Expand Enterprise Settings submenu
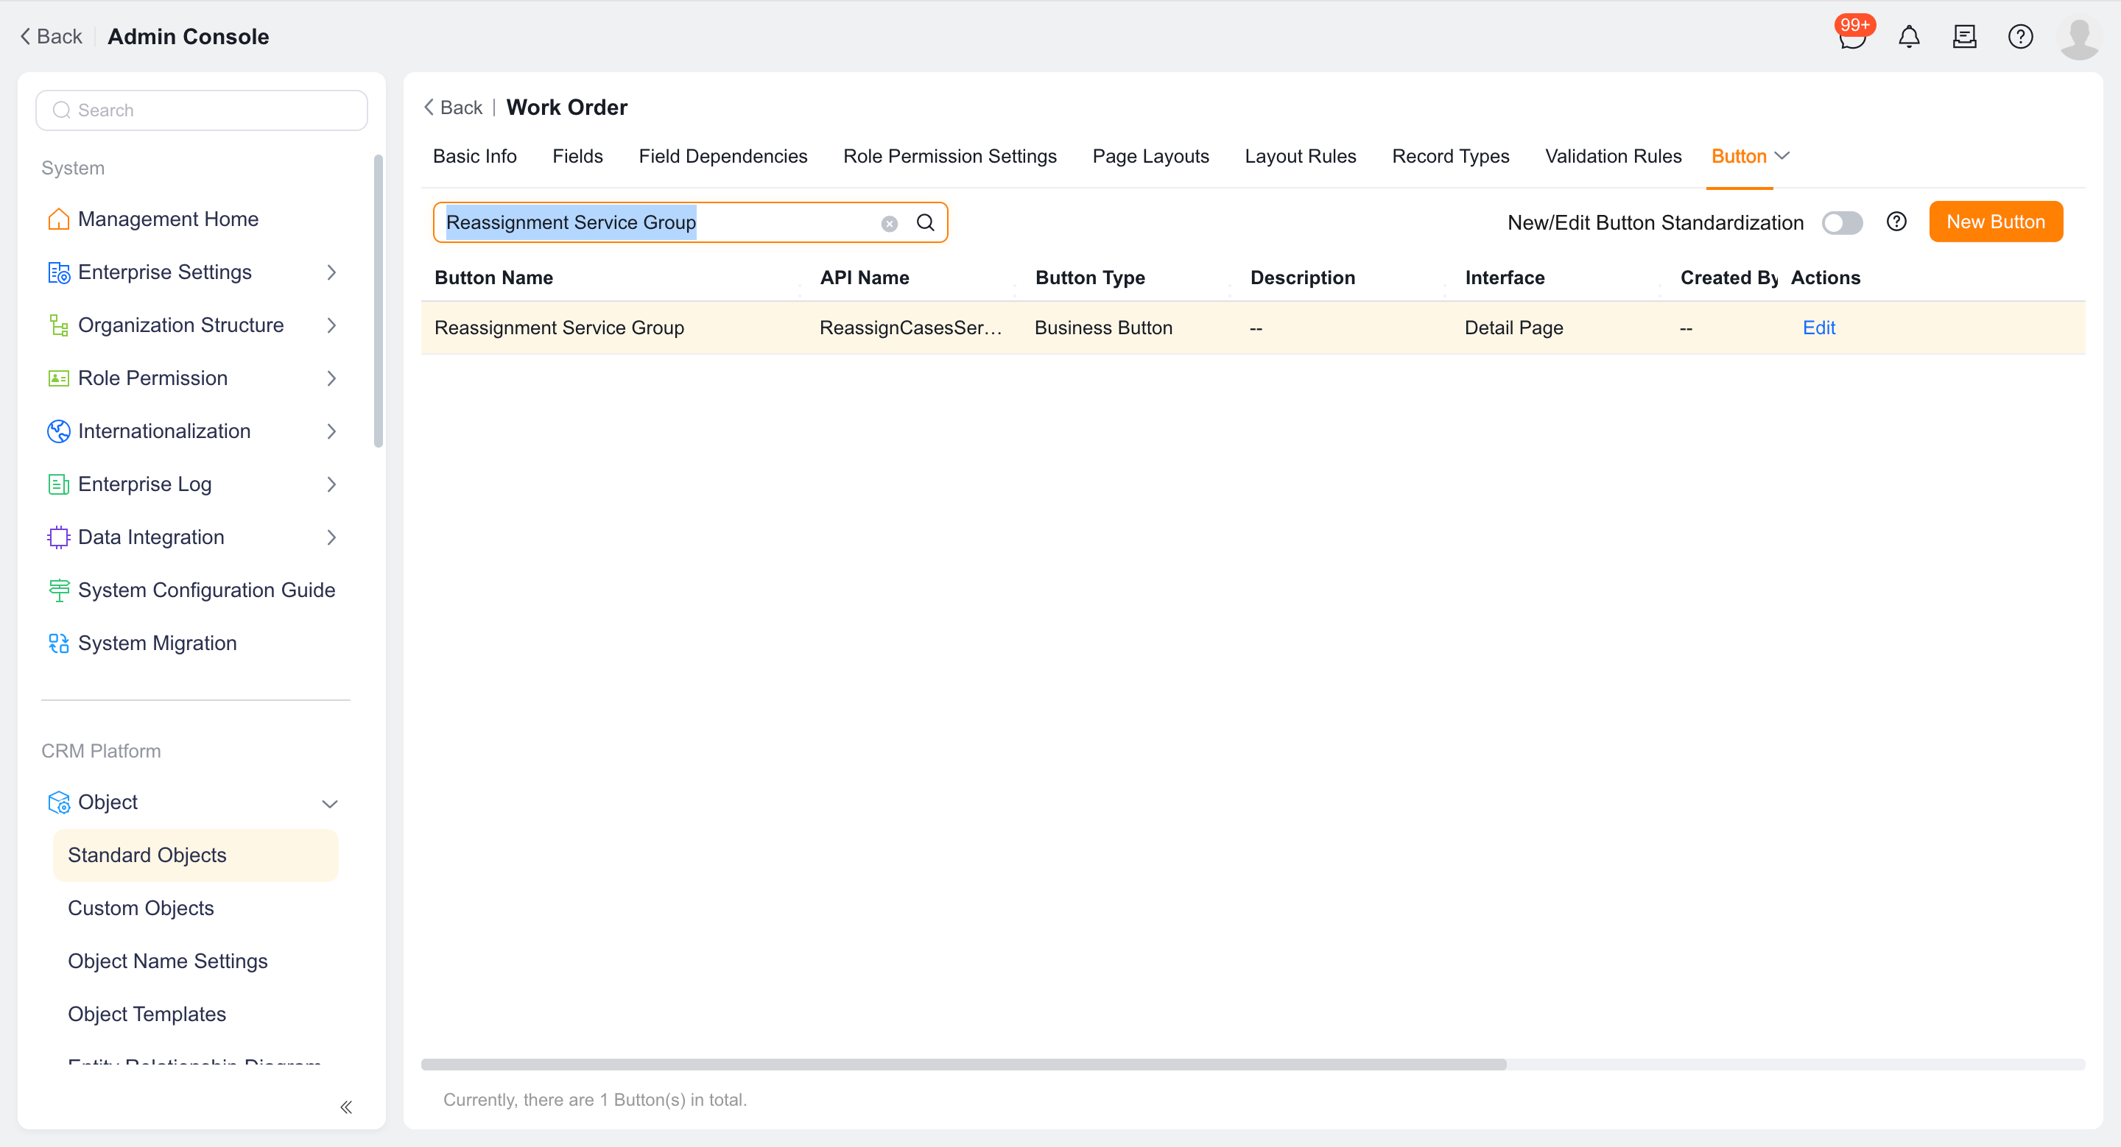This screenshot has width=2121, height=1147. tap(331, 272)
